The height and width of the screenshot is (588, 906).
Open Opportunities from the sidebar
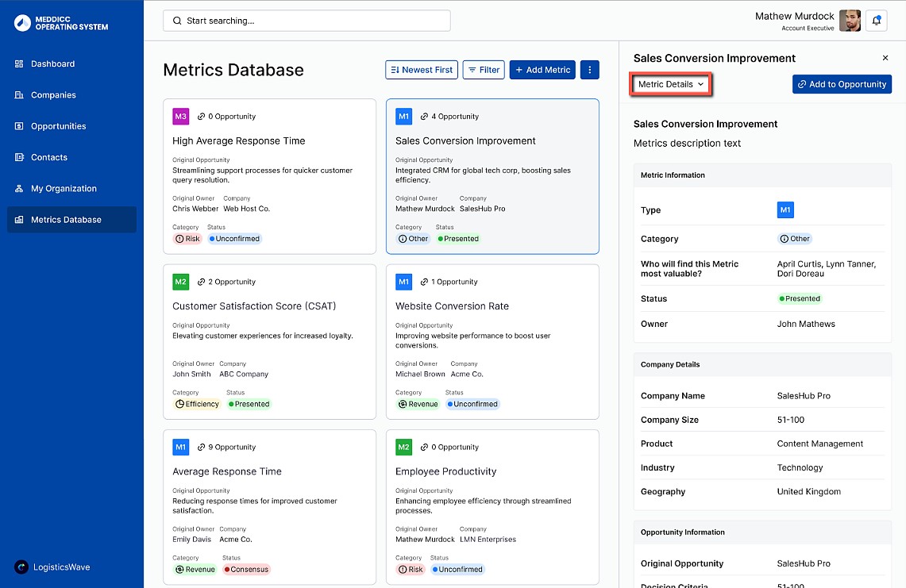58,126
